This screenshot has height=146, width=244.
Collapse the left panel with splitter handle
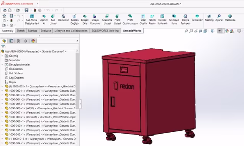[80, 104]
